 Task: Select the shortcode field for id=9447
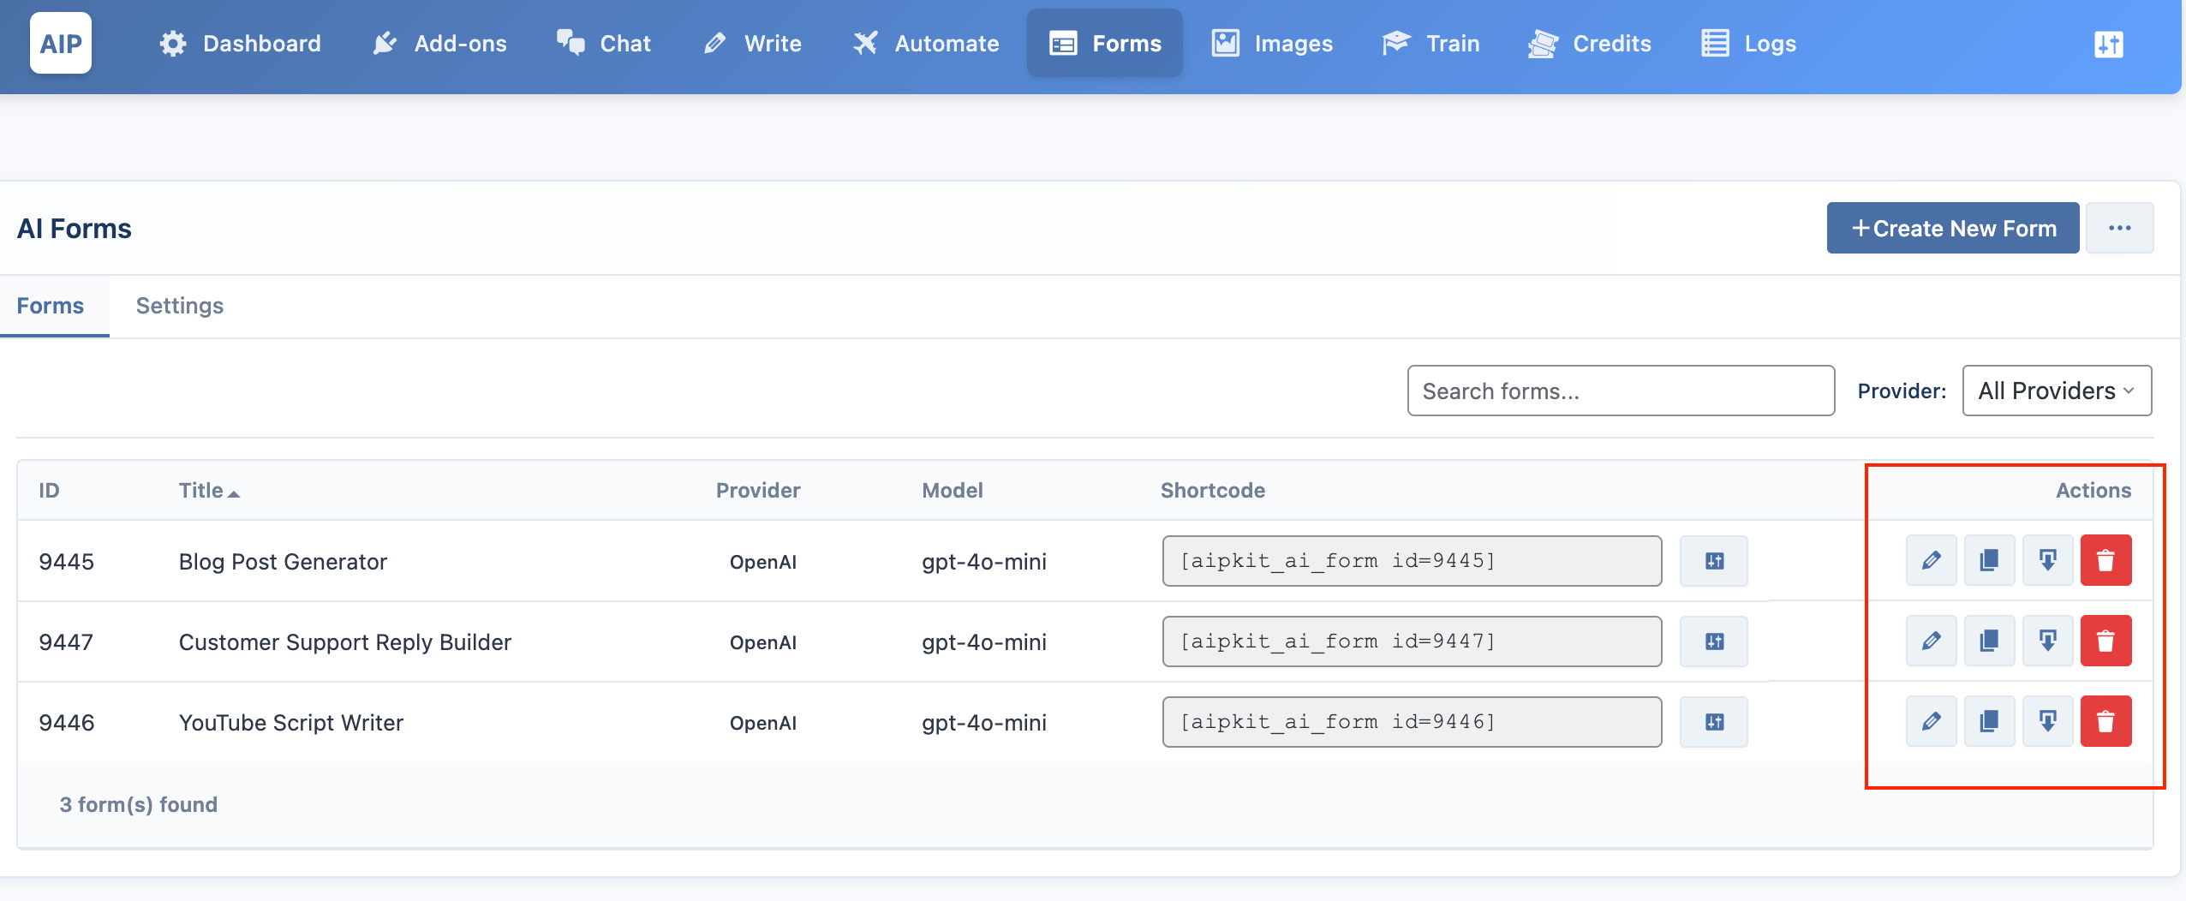click(1412, 641)
